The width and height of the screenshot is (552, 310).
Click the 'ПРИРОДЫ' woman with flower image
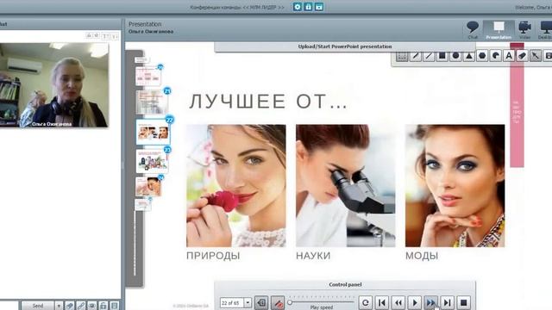coord(236,186)
